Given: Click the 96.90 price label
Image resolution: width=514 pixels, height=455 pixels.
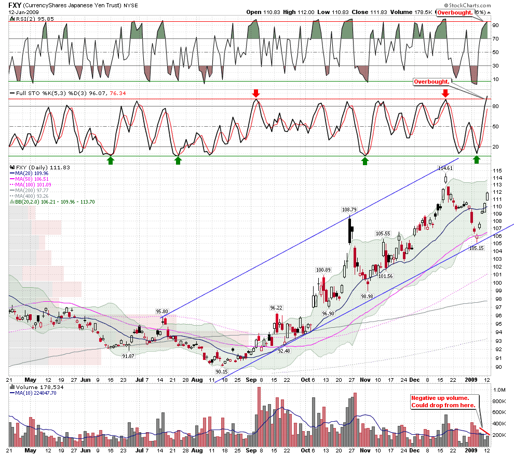Looking at the screenshot, I should [328, 314].
